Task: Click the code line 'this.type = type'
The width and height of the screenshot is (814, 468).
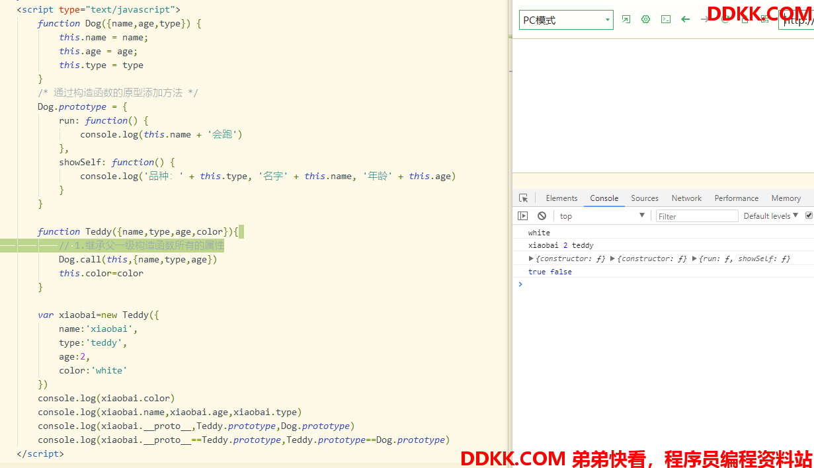Action: [101, 65]
